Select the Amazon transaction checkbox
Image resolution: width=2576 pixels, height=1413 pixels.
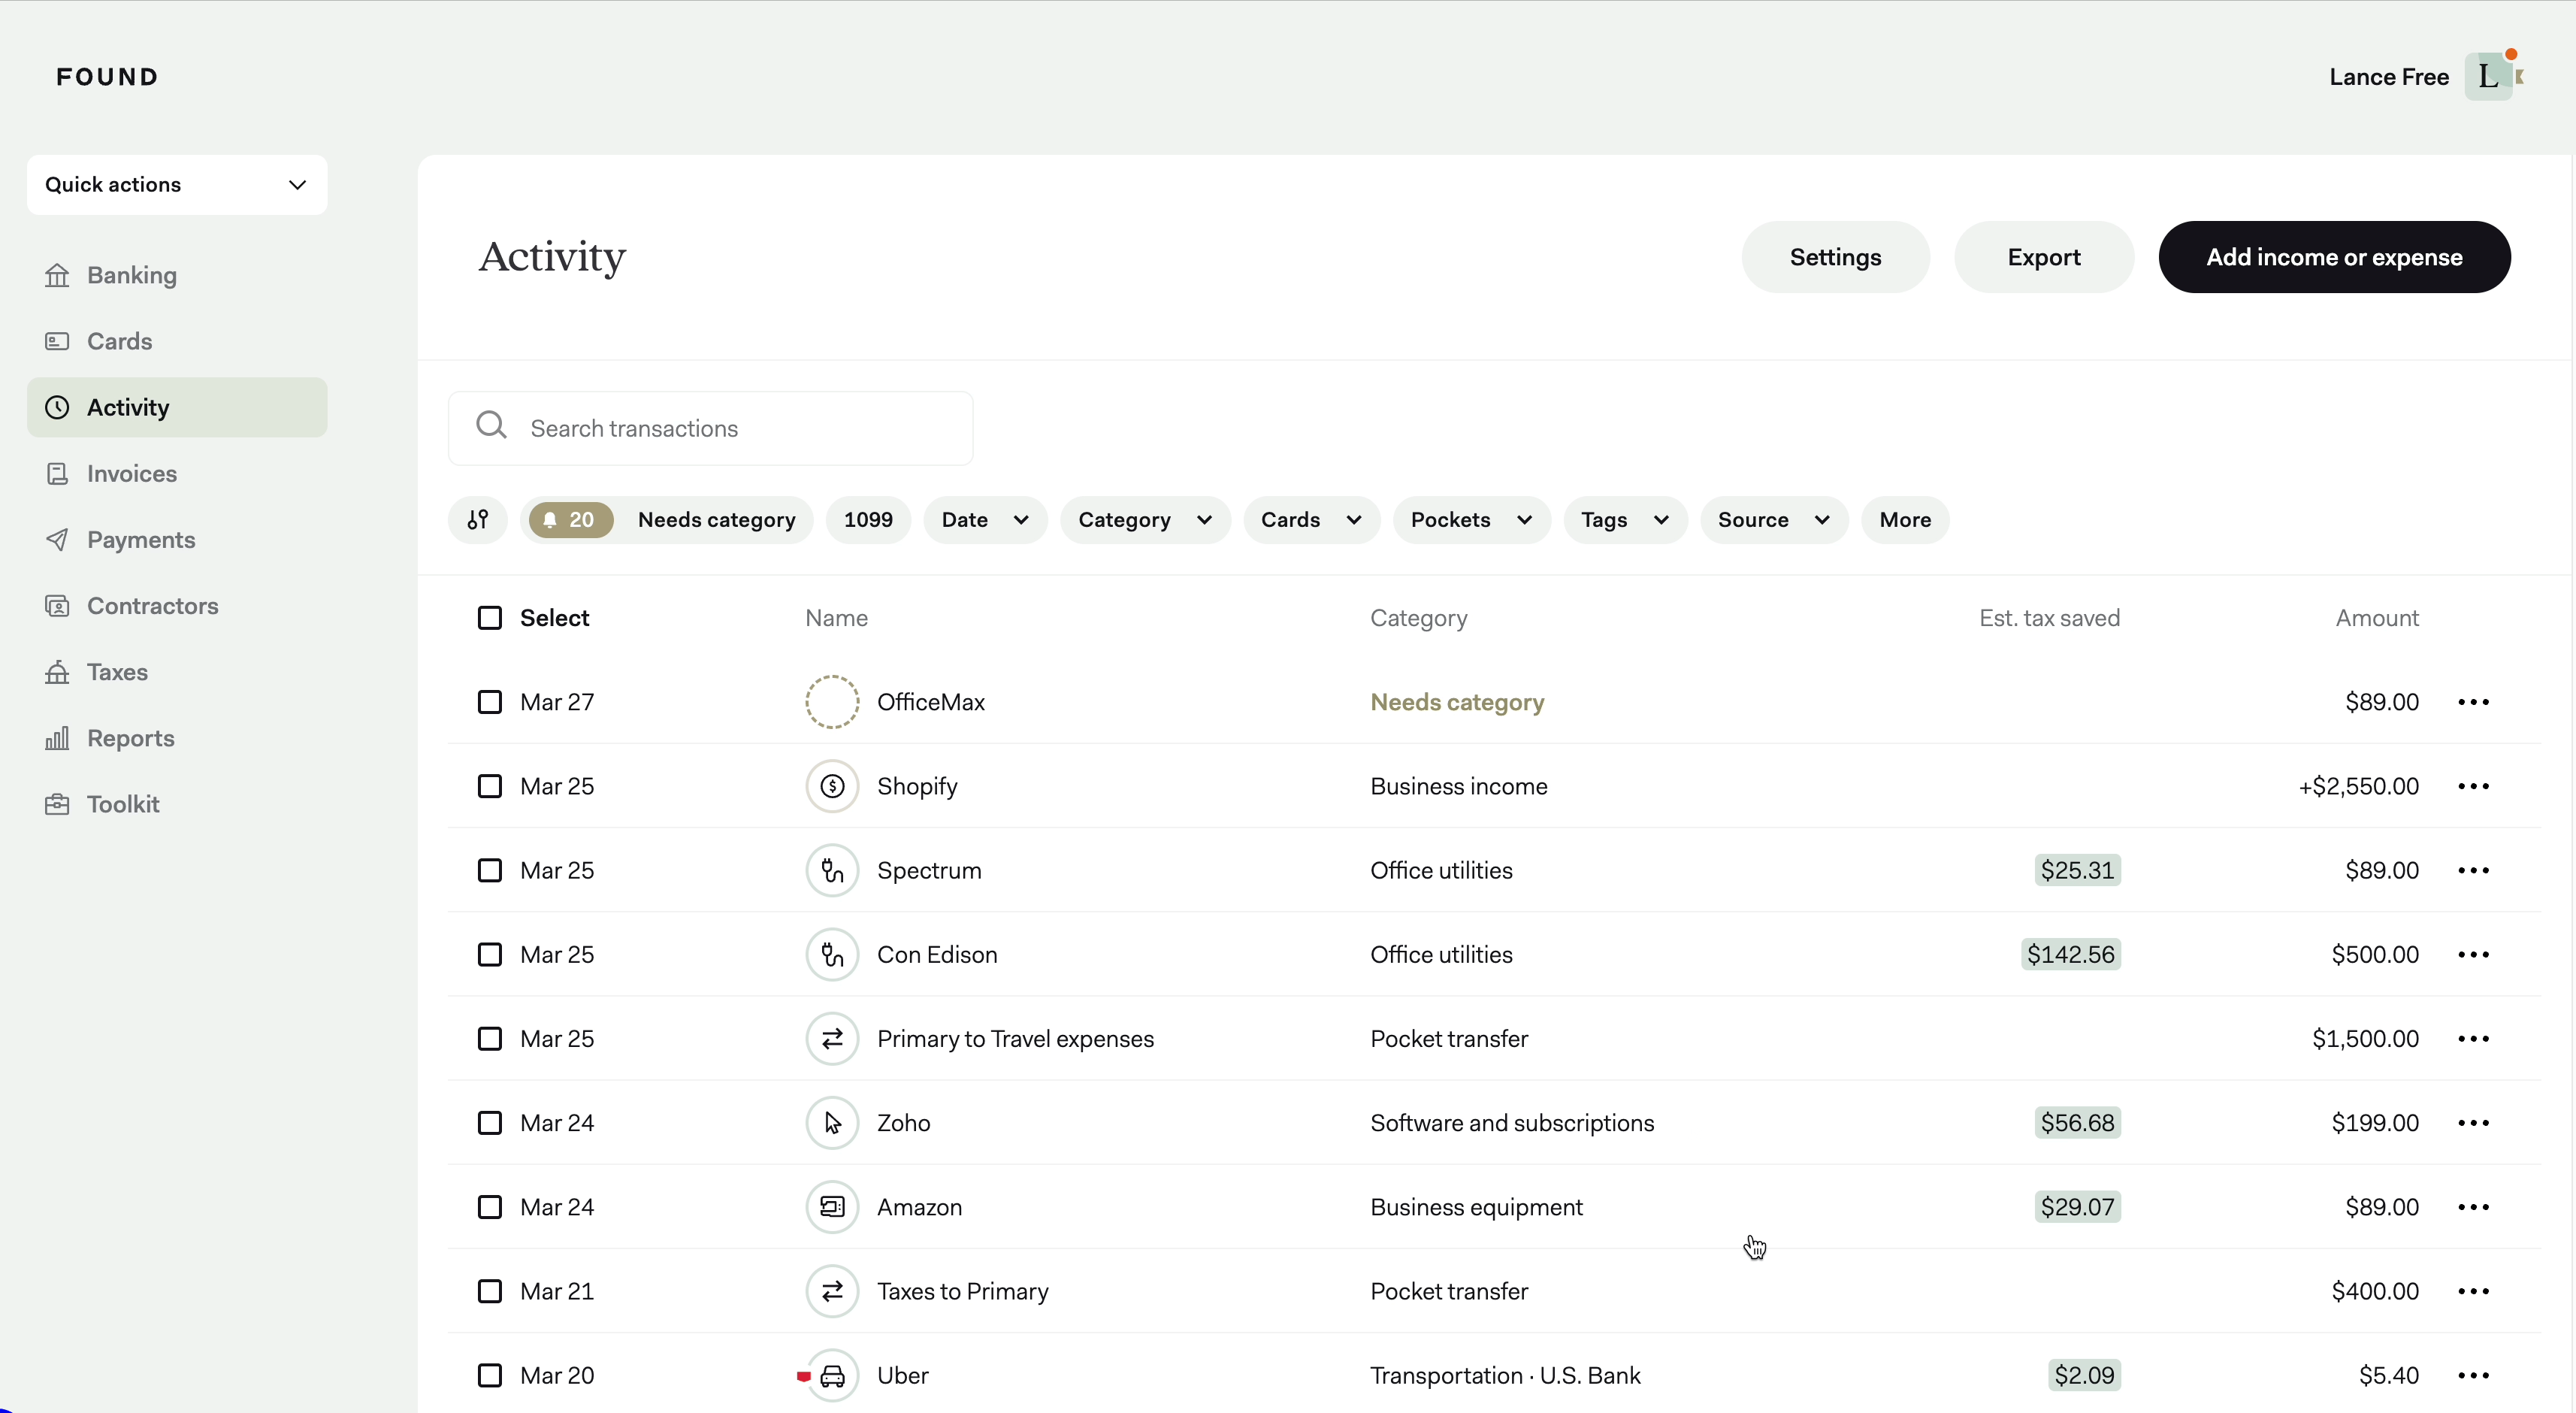click(x=490, y=1207)
